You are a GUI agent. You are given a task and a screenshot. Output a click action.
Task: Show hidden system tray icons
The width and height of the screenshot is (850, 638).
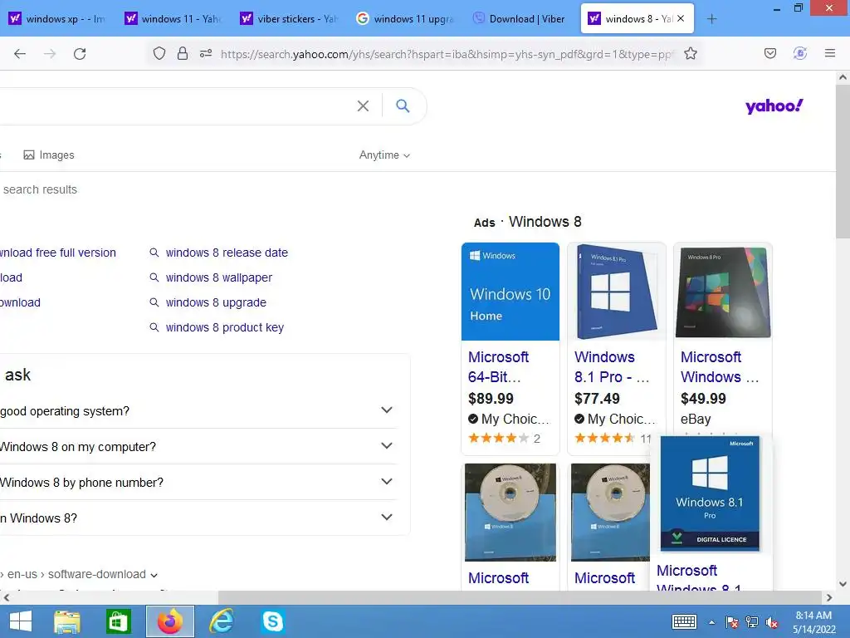click(x=711, y=622)
